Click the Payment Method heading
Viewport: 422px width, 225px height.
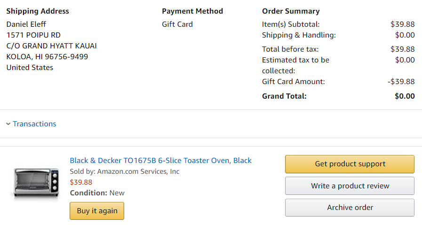click(192, 11)
